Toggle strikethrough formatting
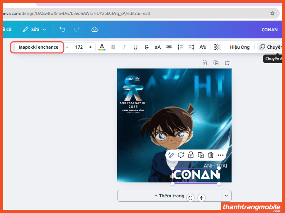Viewport: 285px width, 213px height. [x=147, y=47]
